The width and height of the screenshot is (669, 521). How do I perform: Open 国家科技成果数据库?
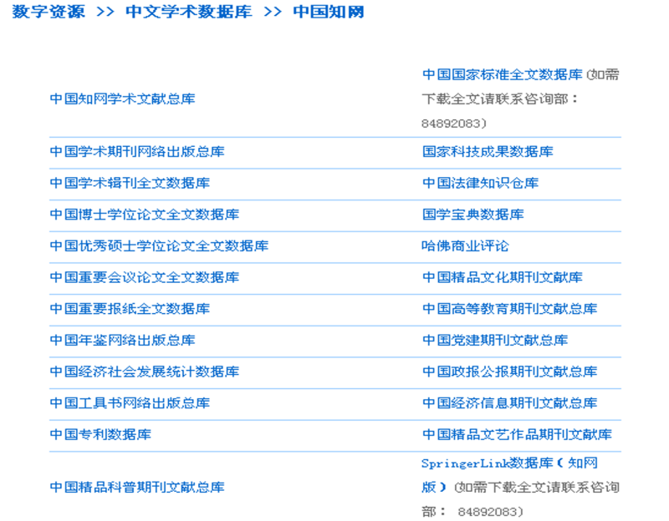click(488, 152)
